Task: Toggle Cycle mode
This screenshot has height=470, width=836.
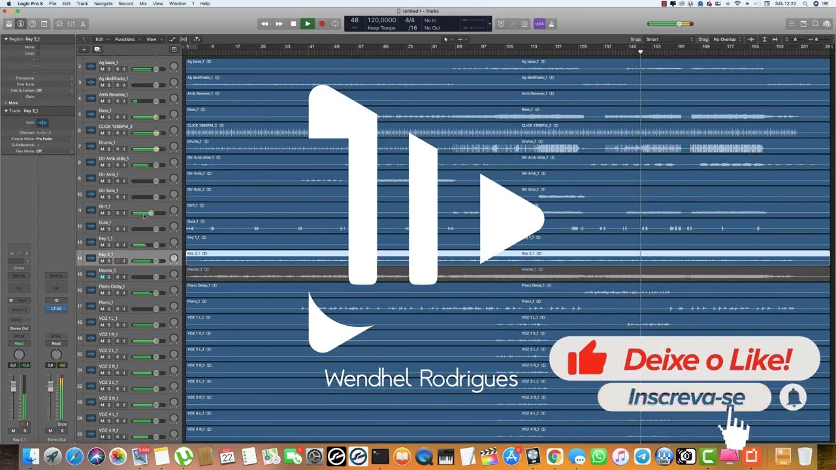Action: 335,23
